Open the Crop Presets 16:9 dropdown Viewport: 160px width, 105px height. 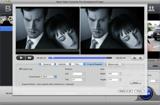(x=49, y=77)
